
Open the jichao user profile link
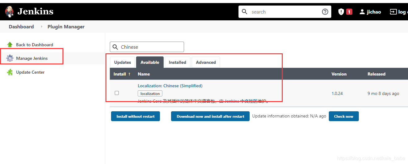tap(374, 12)
